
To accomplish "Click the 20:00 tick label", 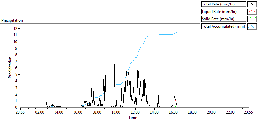I will pyautogui.click(x=212, y=112).
